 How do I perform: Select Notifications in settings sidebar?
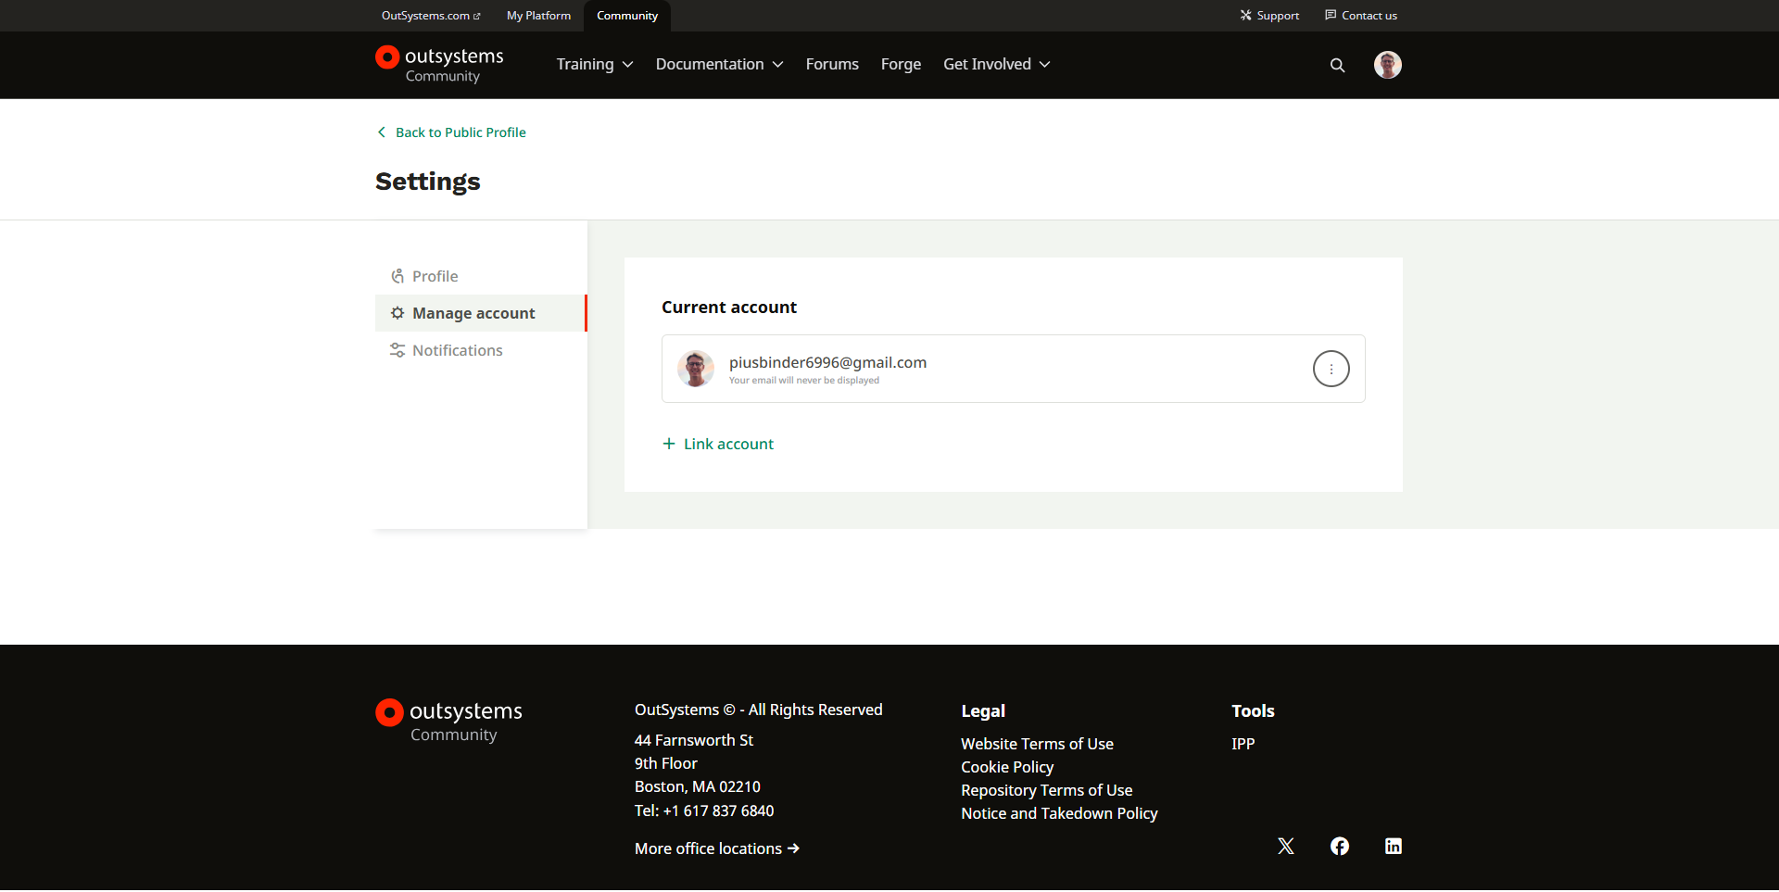click(457, 350)
